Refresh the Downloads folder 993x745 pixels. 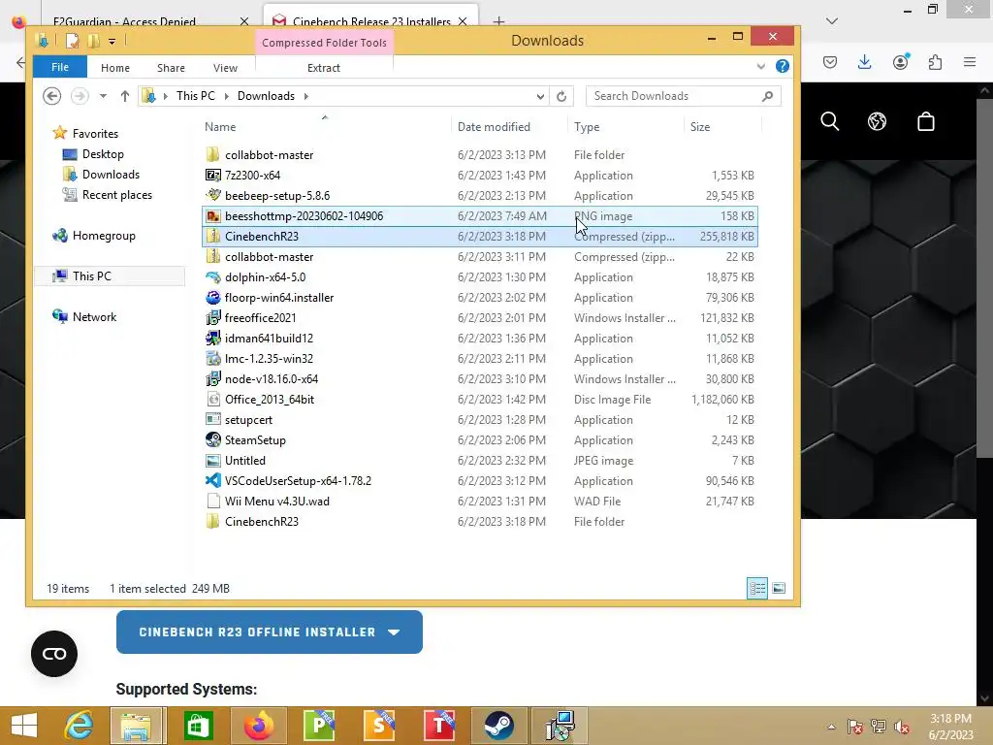tap(561, 96)
